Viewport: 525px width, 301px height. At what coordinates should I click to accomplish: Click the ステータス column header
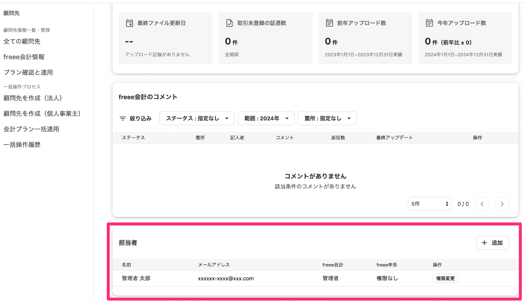[x=133, y=138]
